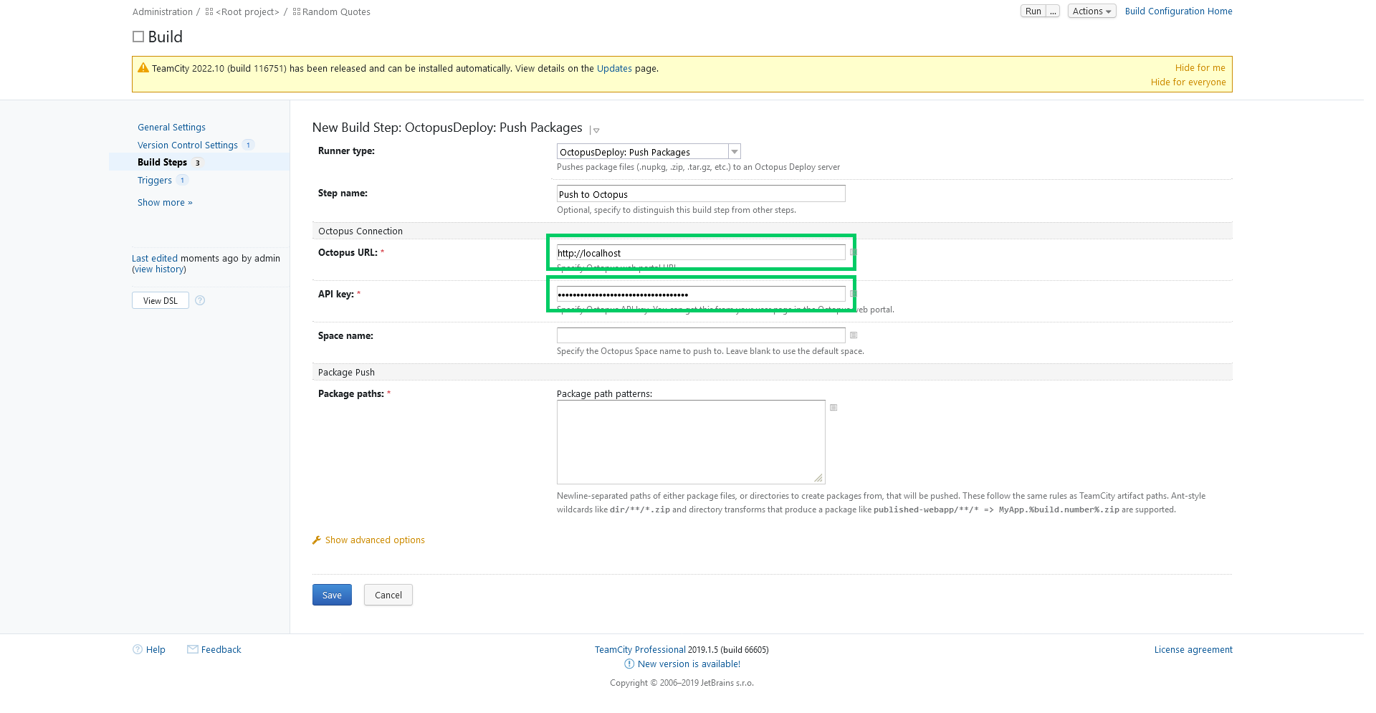
Task: Go to Build Configuration Home
Action: pos(1178,11)
